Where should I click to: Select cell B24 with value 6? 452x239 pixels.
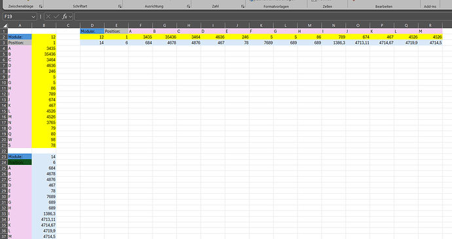44,162
